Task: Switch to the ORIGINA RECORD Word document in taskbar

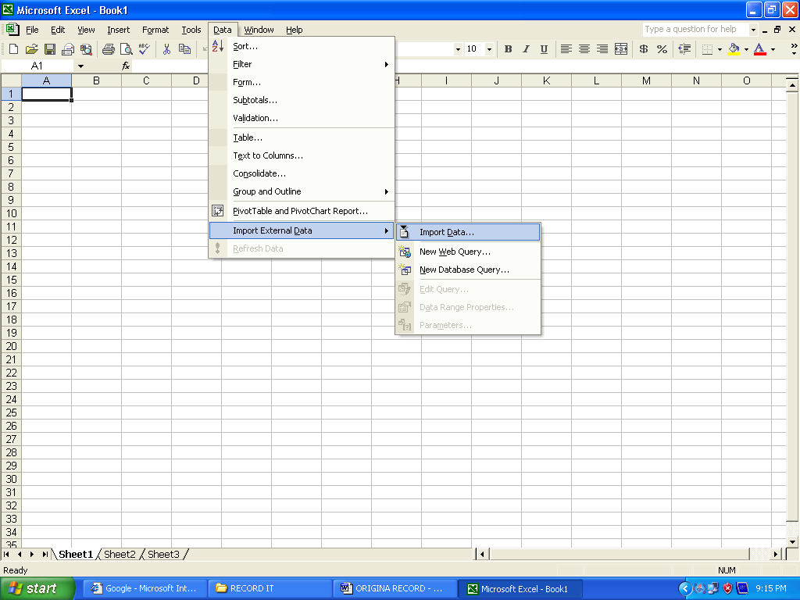Action: tap(395, 588)
